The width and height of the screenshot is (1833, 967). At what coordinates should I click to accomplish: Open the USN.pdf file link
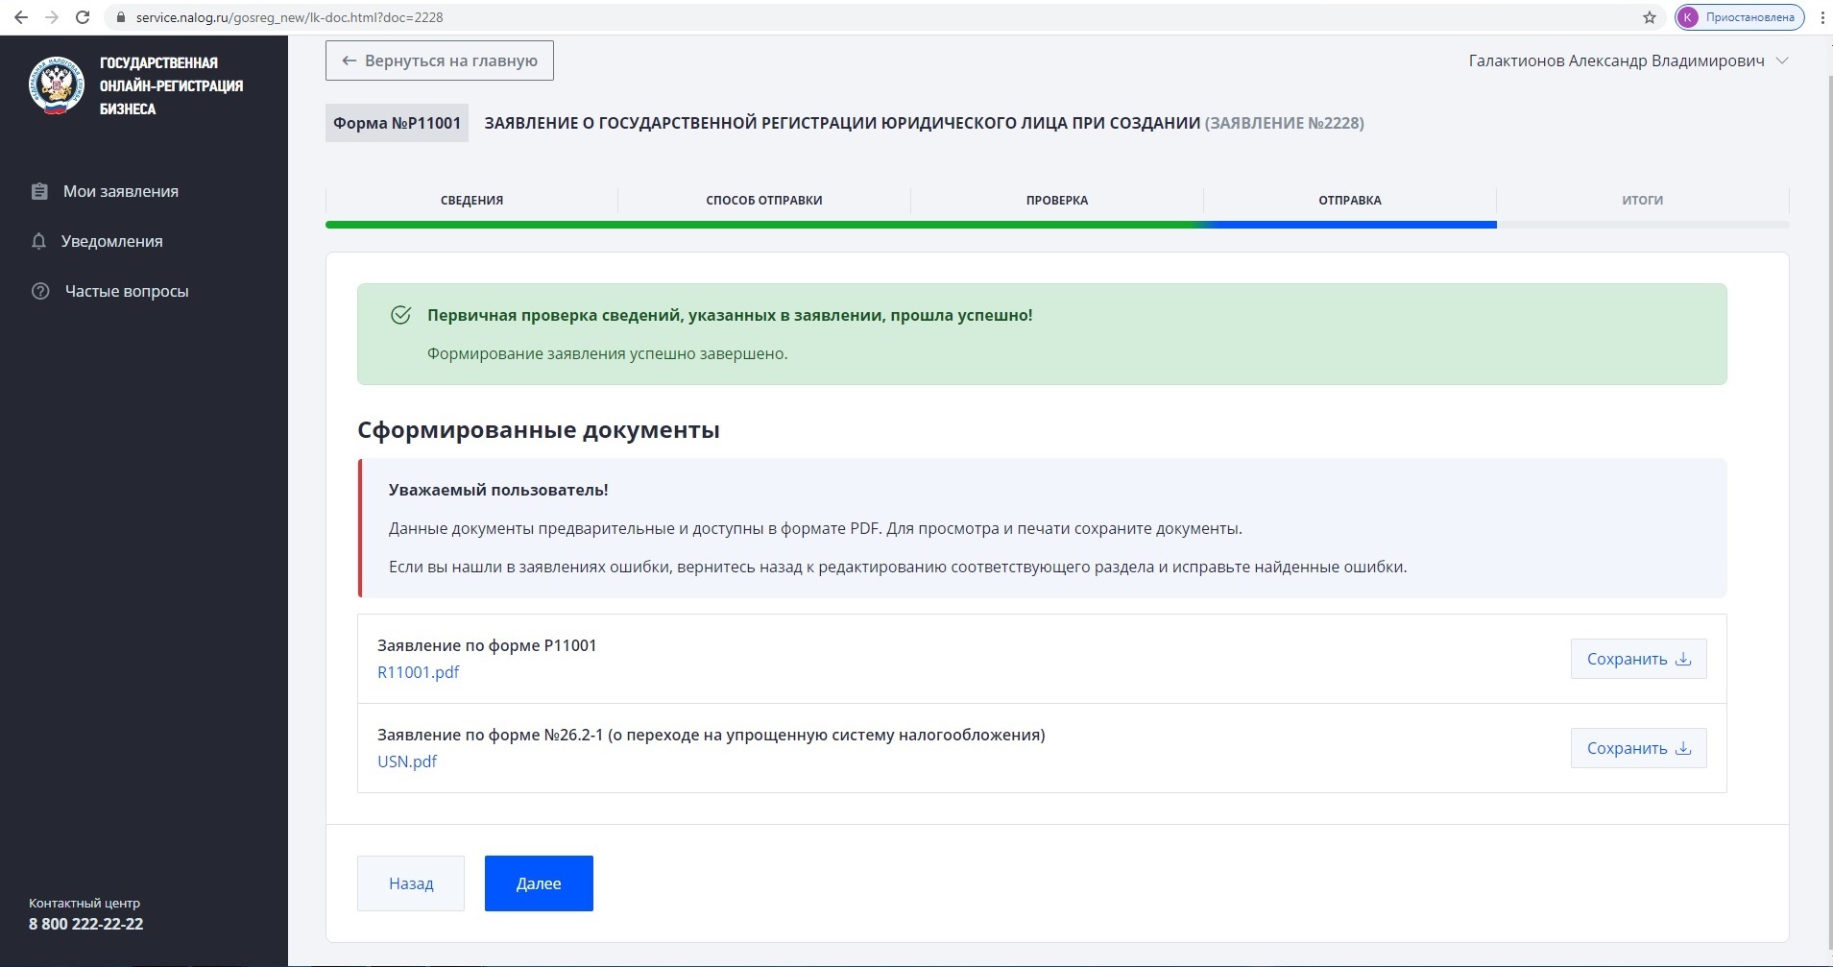click(407, 762)
